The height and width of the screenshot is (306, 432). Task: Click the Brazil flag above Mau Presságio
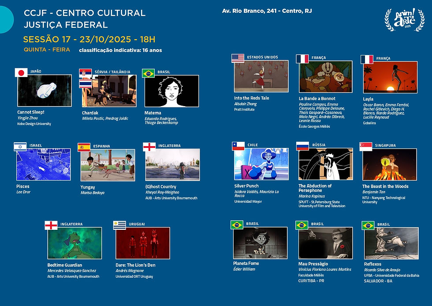(302, 225)
